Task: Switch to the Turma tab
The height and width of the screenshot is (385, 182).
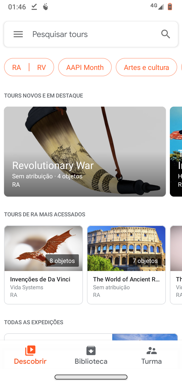Action: point(152,355)
